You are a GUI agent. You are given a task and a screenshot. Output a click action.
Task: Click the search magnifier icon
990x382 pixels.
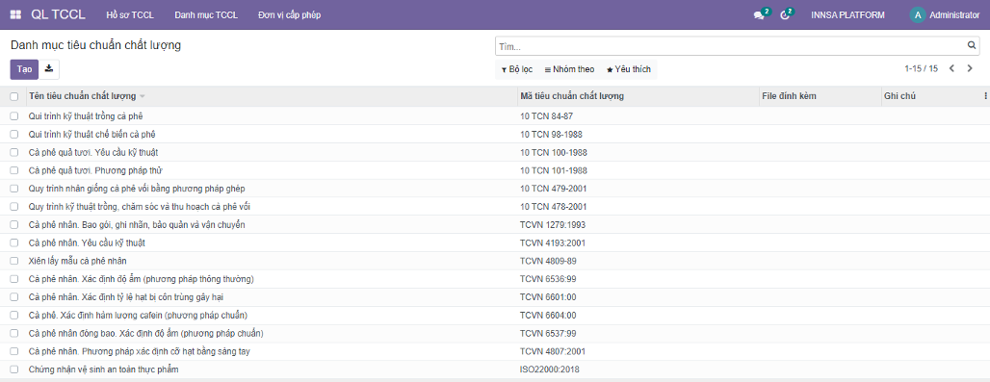click(972, 46)
